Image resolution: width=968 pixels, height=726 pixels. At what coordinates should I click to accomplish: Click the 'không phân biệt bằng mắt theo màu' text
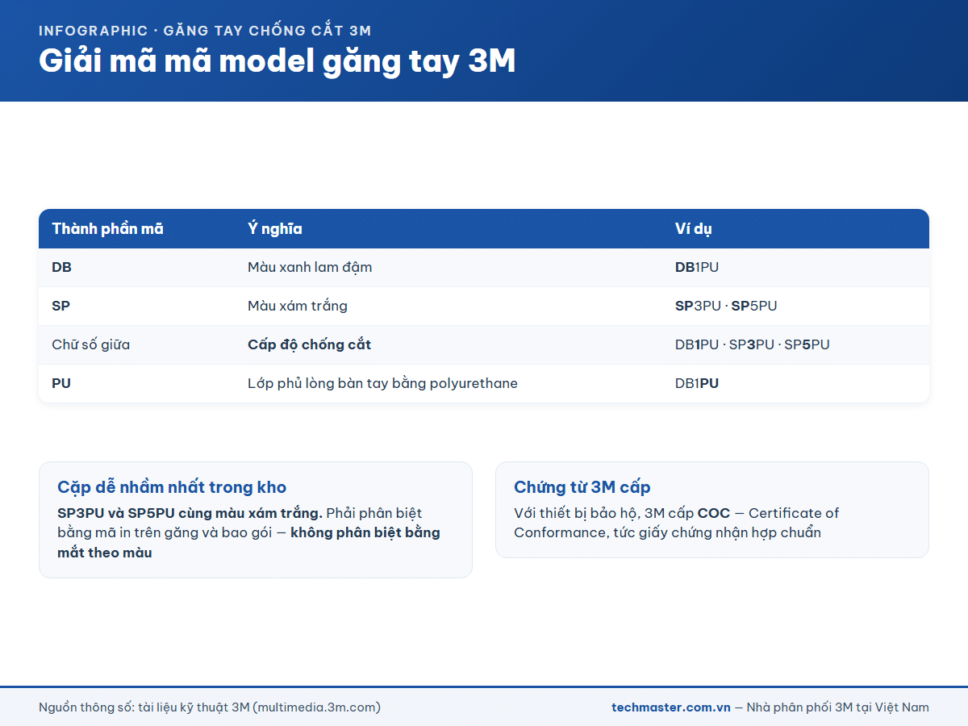[x=249, y=543]
